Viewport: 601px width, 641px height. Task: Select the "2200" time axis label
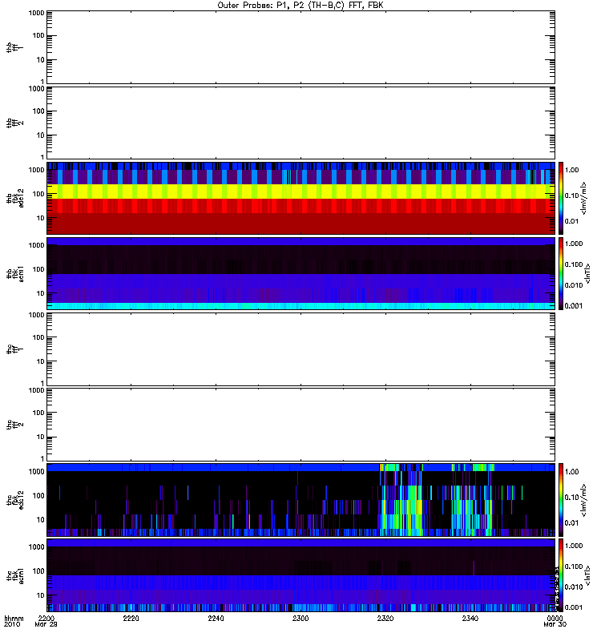tap(46, 618)
